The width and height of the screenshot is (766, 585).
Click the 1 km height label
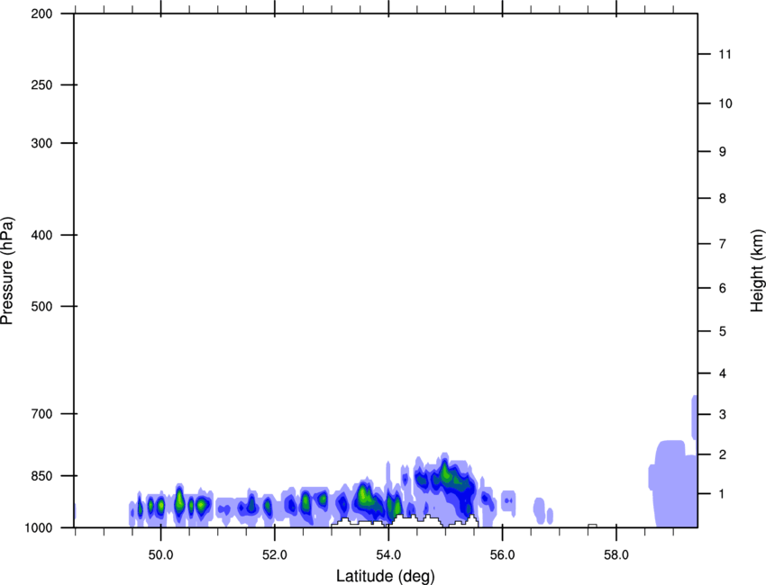click(722, 494)
